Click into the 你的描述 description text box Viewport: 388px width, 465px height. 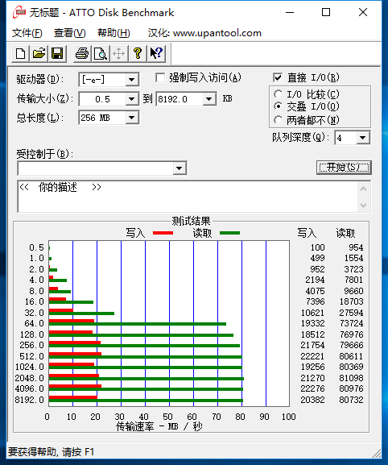[x=187, y=197]
